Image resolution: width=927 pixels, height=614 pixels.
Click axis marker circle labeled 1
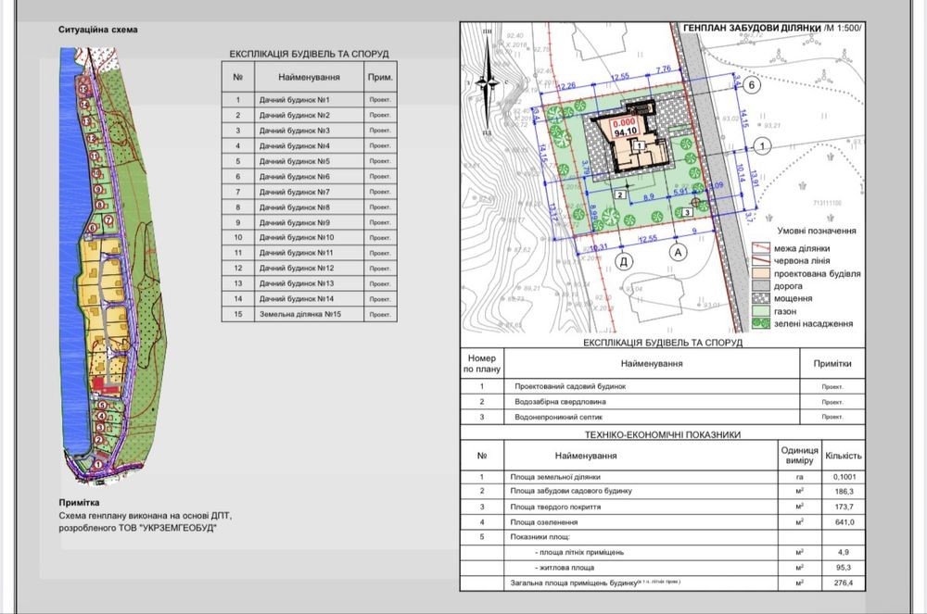point(761,145)
